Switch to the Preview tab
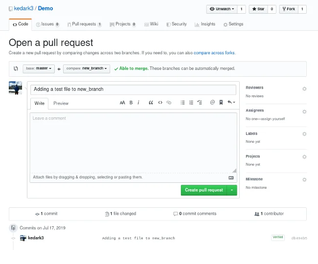Image resolution: width=318 pixels, height=264 pixels. [61, 103]
